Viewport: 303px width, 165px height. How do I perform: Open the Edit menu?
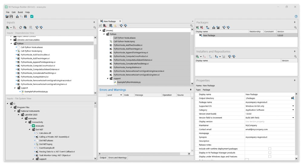coord(14,12)
